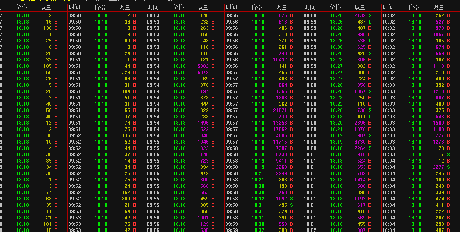Select the 13258 volume entry

click(x=280, y=123)
